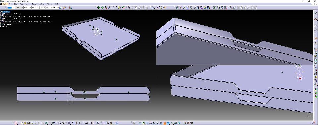Image resolution: width=318 pixels, height=125 pixels.
Task: Create a New document
Action: tap(22, 123)
